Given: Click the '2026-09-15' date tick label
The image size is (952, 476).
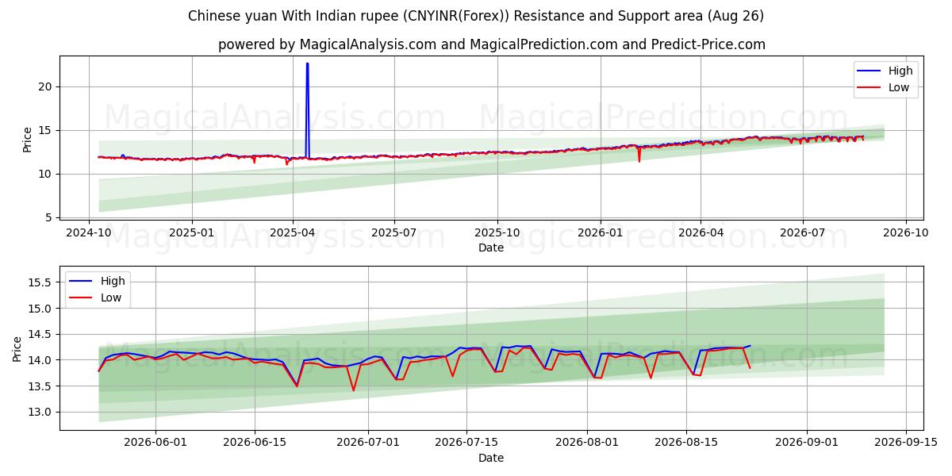Looking at the screenshot, I should [x=906, y=444].
